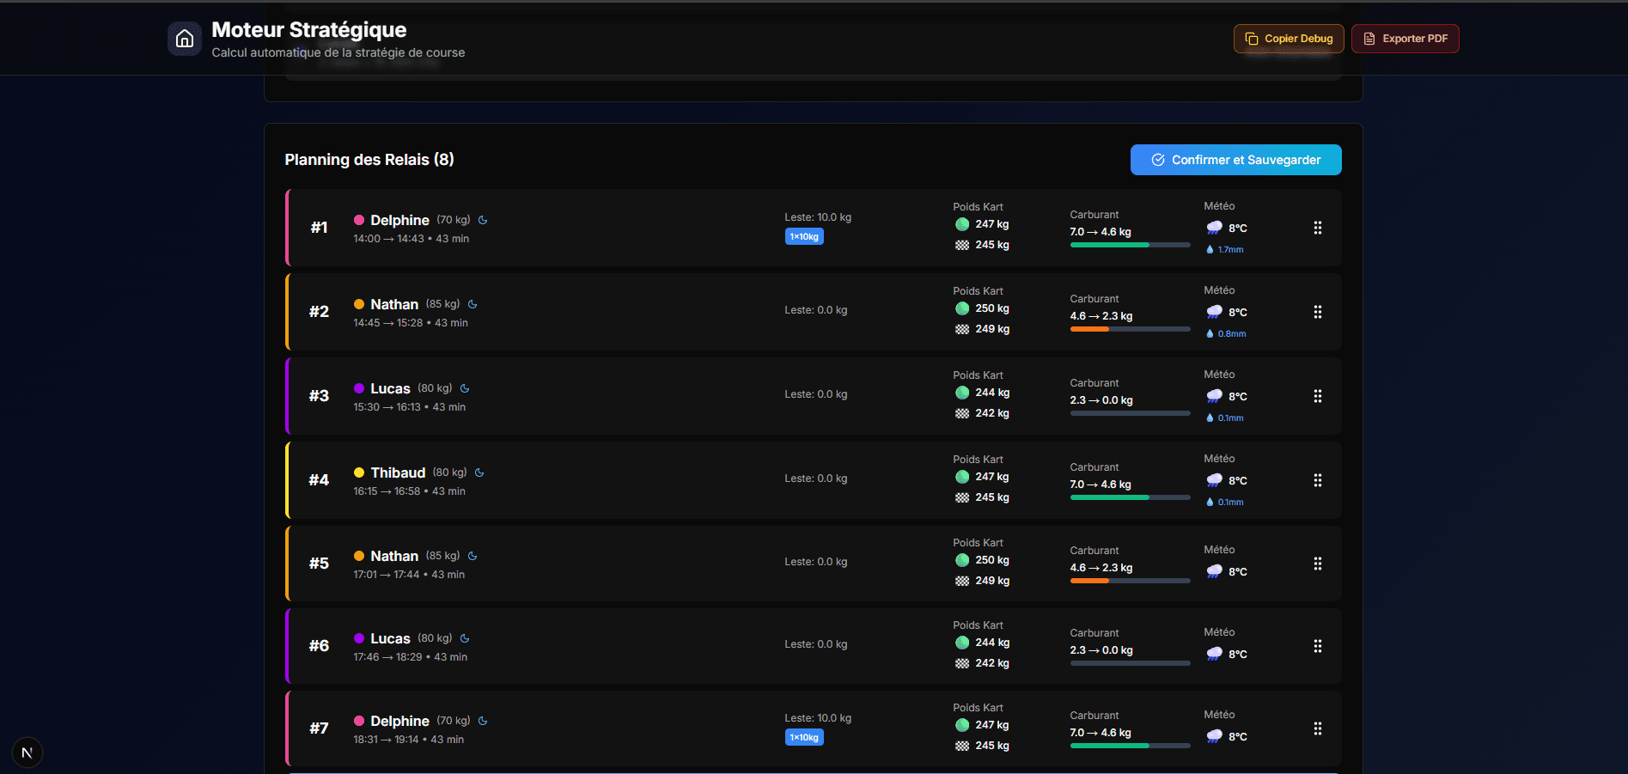Toggle the moon icon next to Thibaud in relay #4
1628x774 pixels.
(x=479, y=472)
